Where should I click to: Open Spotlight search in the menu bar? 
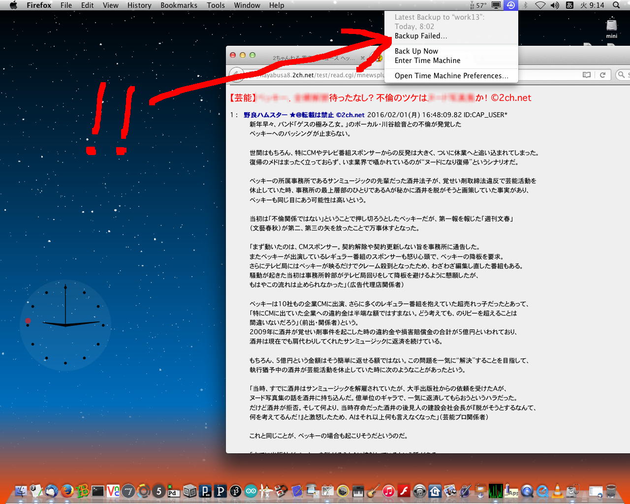click(x=616, y=5)
